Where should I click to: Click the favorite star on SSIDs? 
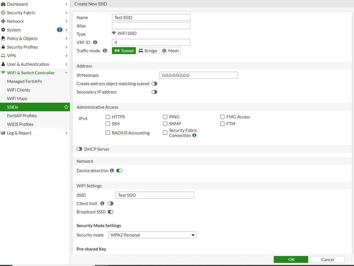(x=66, y=107)
